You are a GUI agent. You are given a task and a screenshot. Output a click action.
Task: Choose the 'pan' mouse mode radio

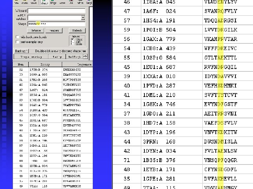tap(73, 42)
